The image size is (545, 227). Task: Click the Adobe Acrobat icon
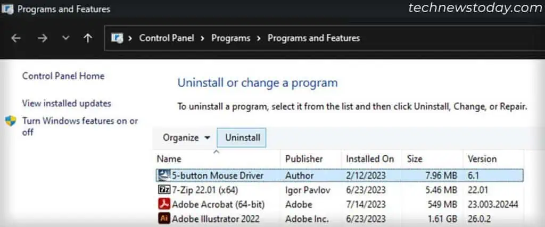164,204
